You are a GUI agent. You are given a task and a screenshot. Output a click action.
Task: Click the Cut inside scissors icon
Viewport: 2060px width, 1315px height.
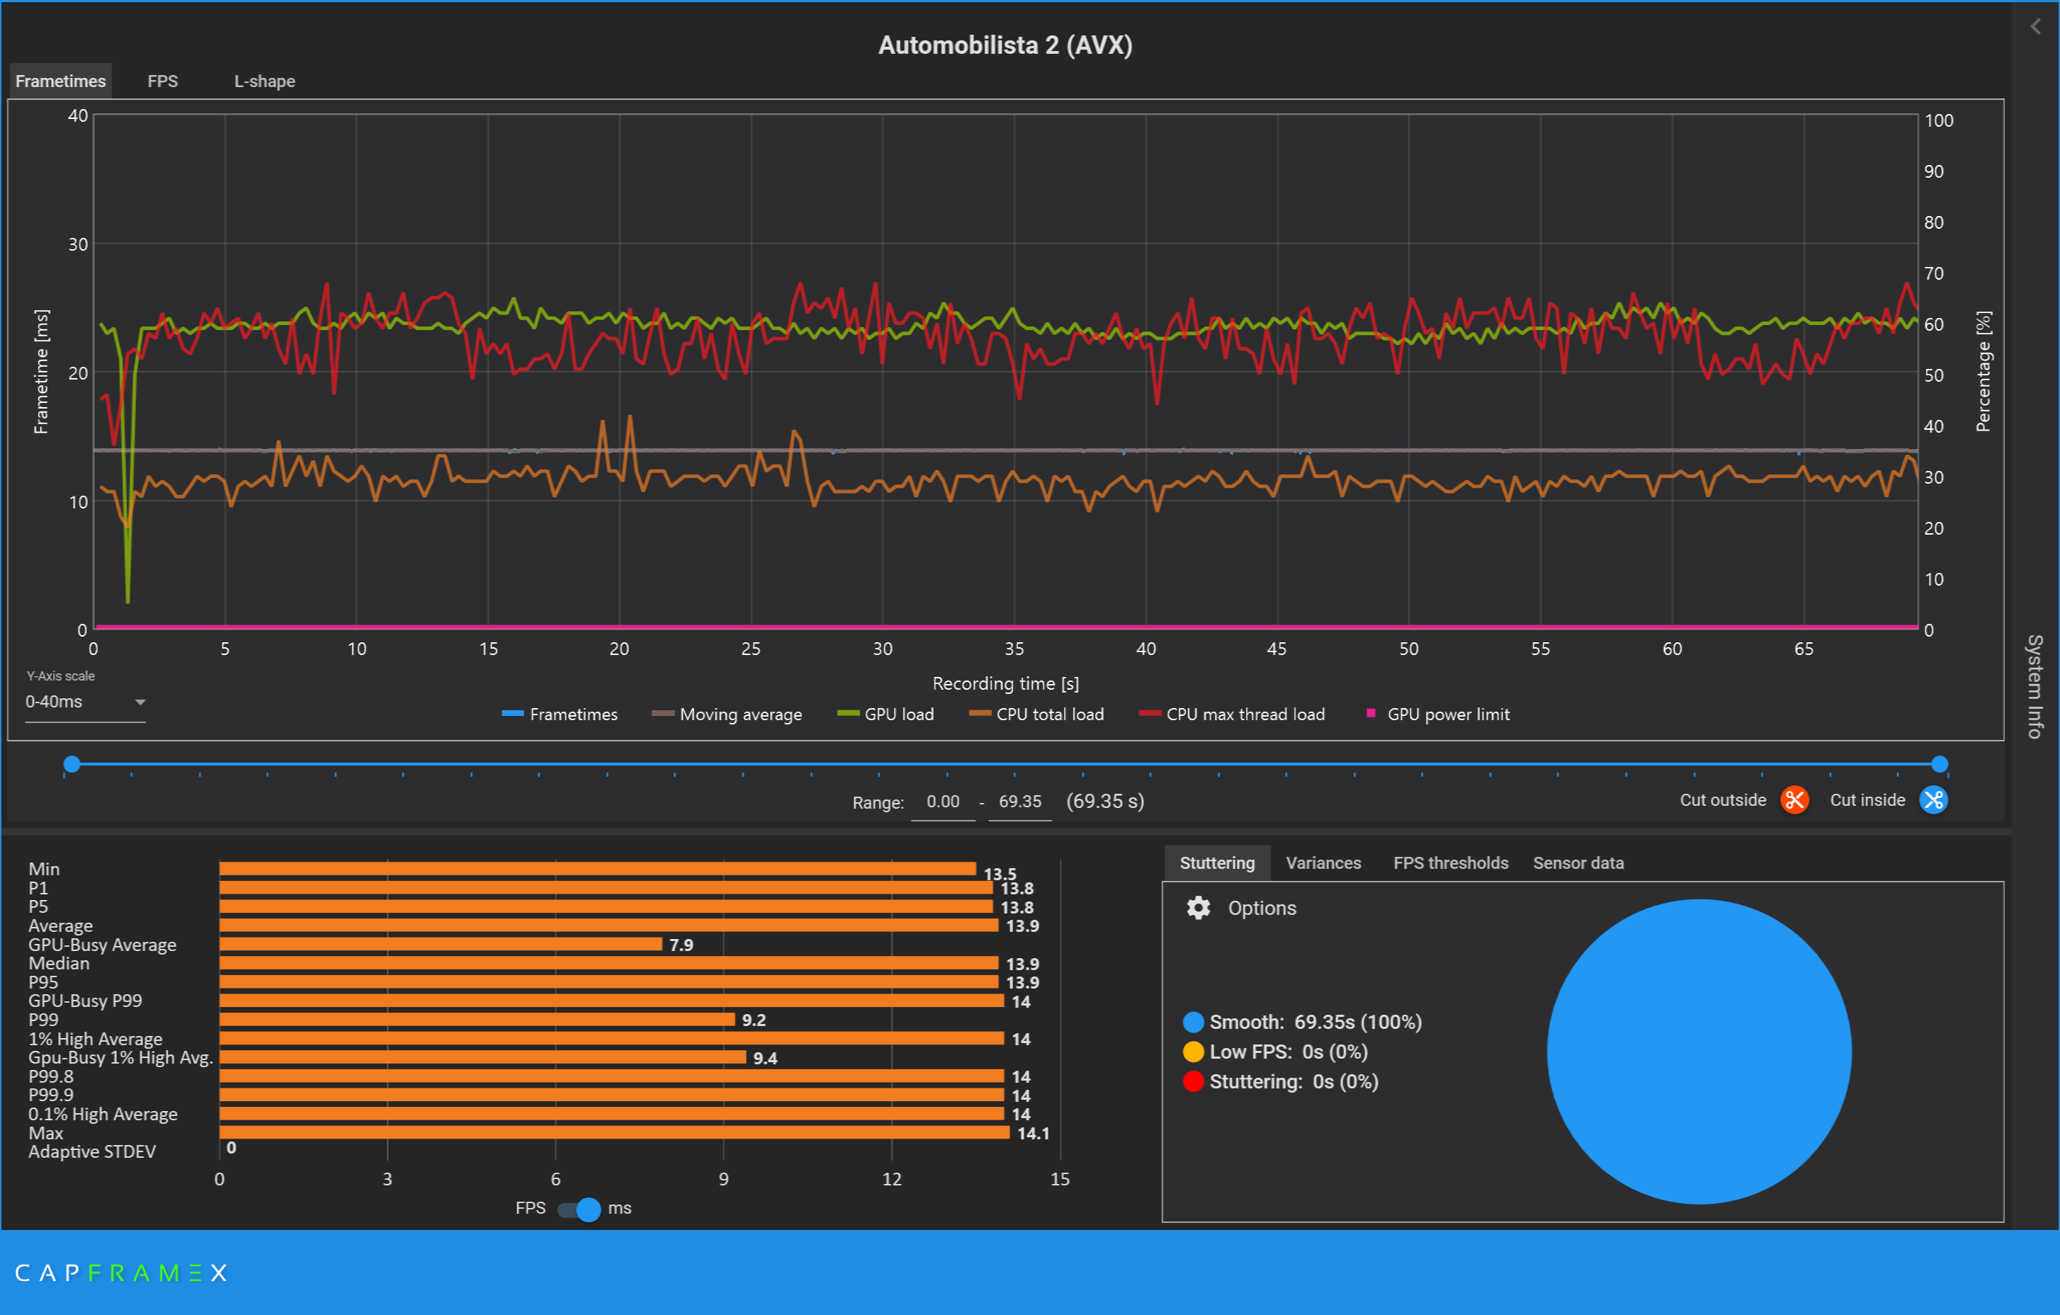[1933, 800]
